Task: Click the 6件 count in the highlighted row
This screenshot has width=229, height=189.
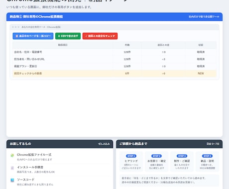Action: (x=127, y=74)
